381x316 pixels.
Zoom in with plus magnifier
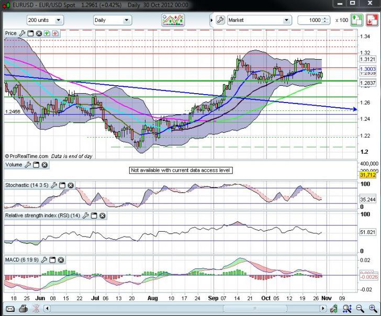coord(373,309)
